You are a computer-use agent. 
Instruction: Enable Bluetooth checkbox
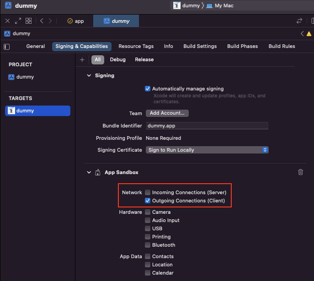(148, 245)
